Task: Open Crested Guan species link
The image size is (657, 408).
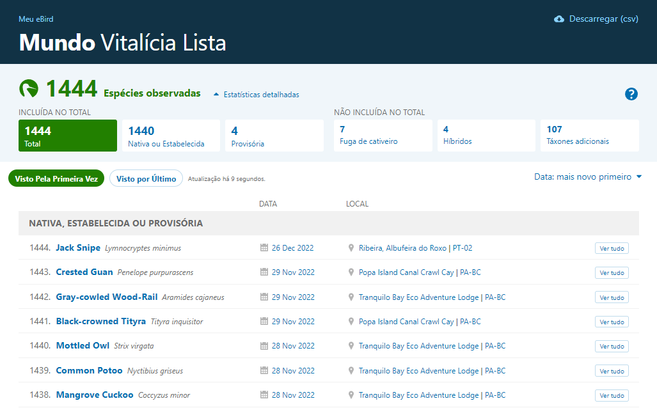Action: [x=84, y=272]
